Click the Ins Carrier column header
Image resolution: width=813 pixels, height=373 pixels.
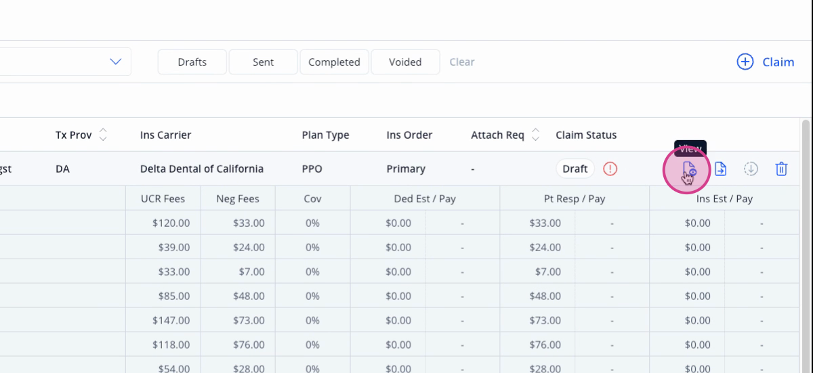(166, 135)
